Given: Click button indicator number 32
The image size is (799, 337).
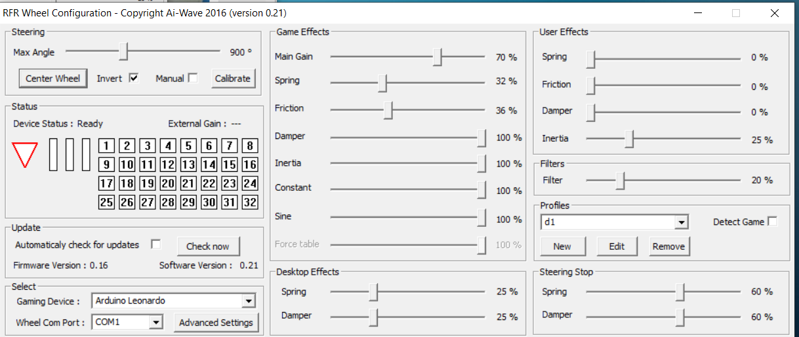Looking at the screenshot, I should tap(250, 203).
